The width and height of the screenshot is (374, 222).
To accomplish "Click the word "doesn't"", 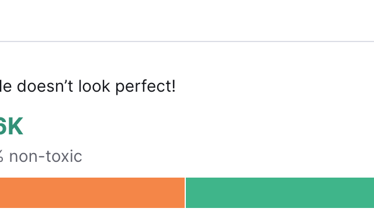I will 45,86.
